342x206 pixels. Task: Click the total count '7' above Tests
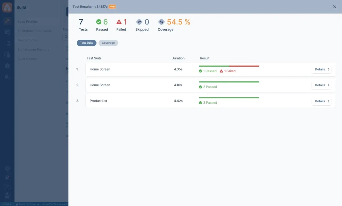[81, 22]
